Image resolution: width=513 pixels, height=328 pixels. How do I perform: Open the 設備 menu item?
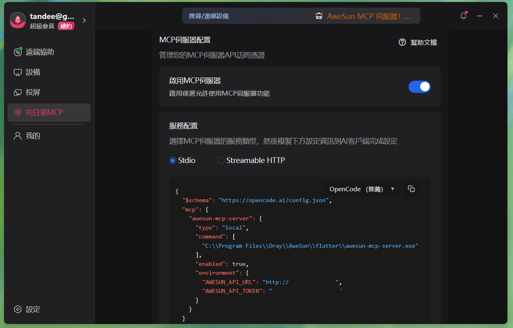coord(49,72)
